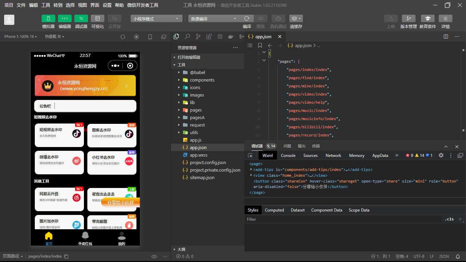Open DevTools settings gear icon
466x262 pixels.
click(x=441, y=155)
